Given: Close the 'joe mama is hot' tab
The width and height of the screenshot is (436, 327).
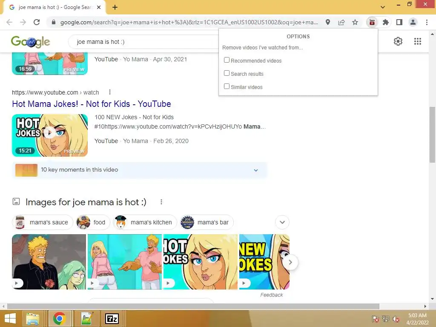Looking at the screenshot, I should pos(99,7).
